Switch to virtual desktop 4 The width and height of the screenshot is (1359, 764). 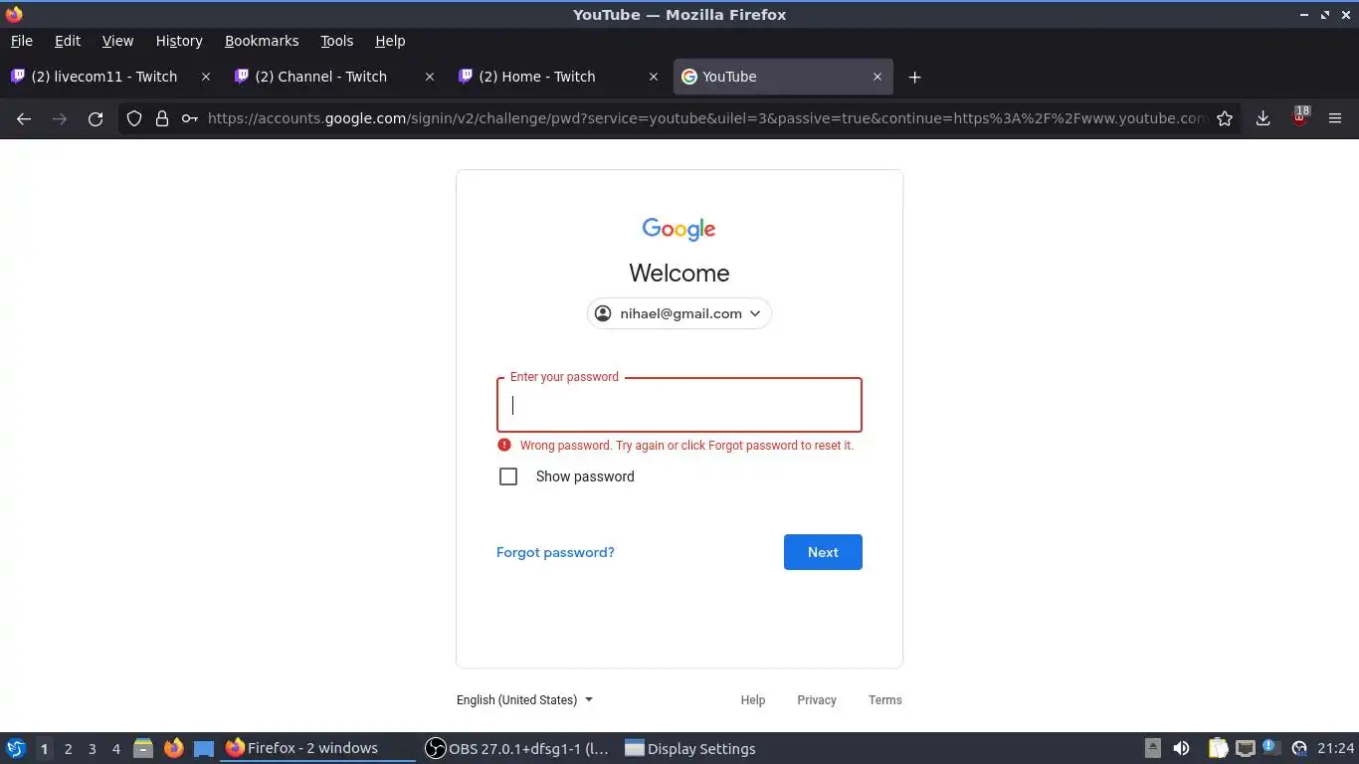point(116,748)
